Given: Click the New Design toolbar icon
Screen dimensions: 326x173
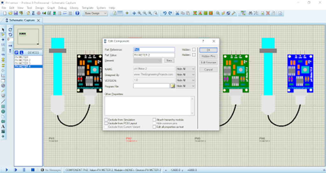Looking at the screenshot, I should click(5, 13).
